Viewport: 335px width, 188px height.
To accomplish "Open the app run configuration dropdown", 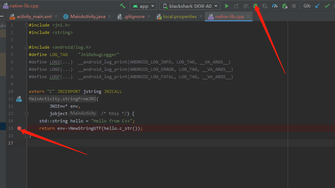I will coord(143,6).
